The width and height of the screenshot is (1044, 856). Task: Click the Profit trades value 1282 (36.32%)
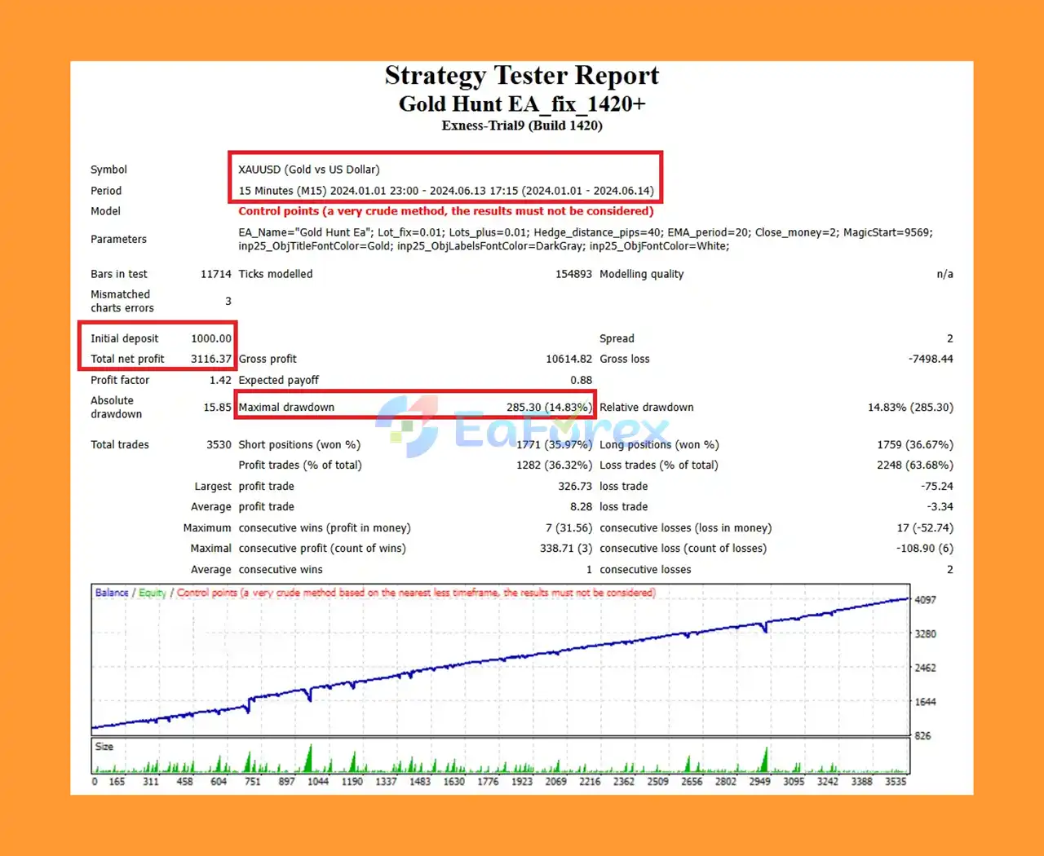554,465
